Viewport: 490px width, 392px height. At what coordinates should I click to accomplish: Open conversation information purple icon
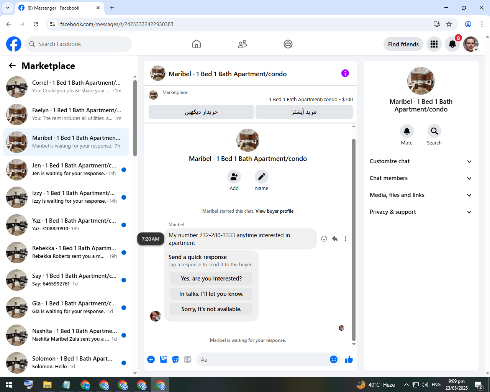coord(345,73)
